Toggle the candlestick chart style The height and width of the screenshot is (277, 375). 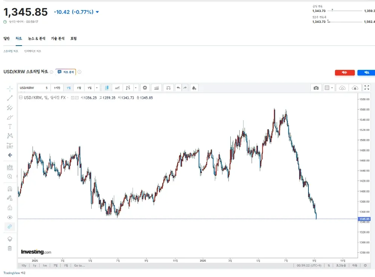click(x=107, y=88)
